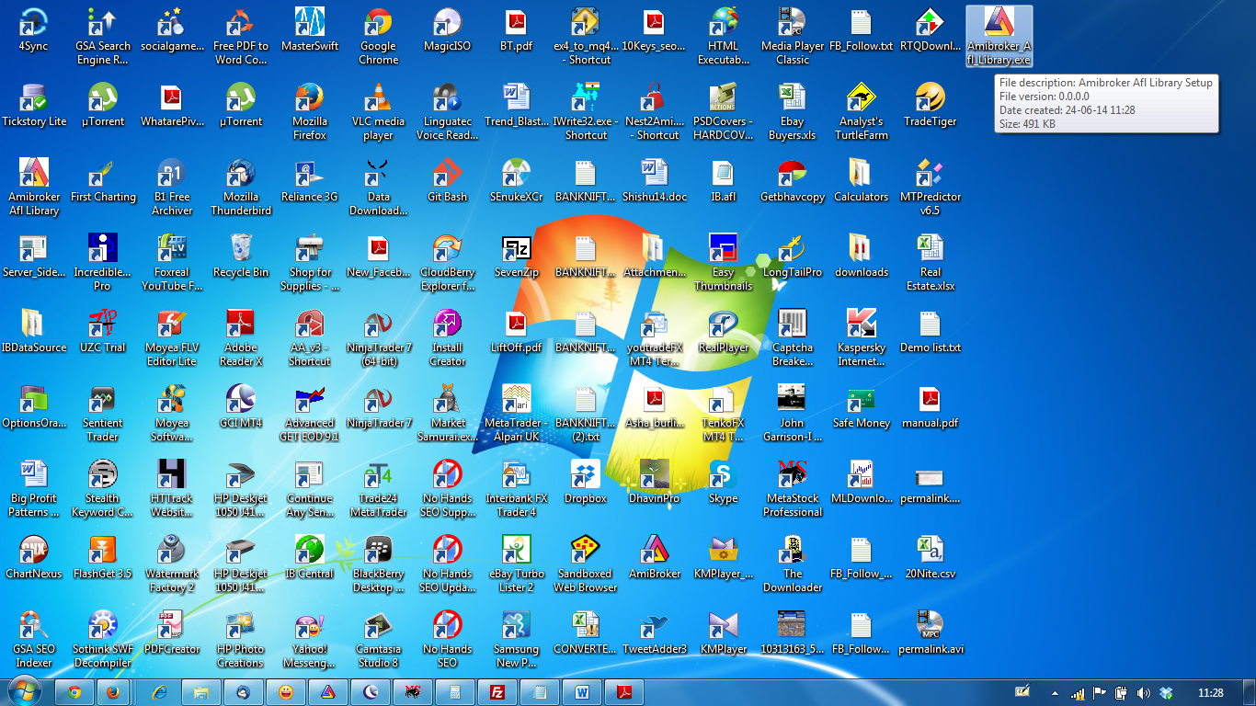Open Chrome from the taskbar
This screenshot has width=1256, height=706.
(74, 692)
